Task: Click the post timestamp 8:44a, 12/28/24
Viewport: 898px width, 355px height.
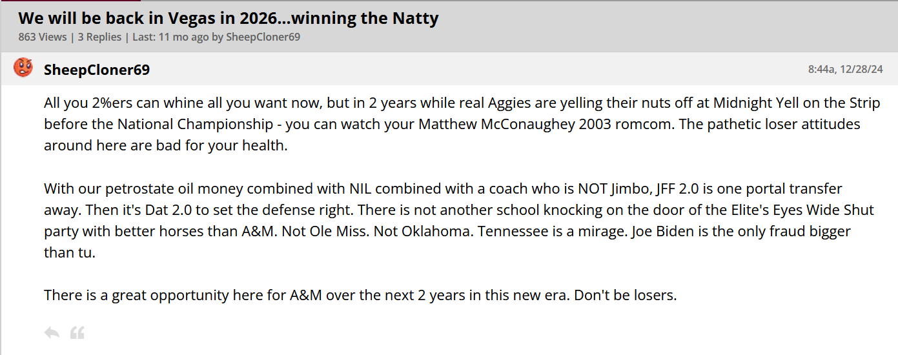Action: 845,69
